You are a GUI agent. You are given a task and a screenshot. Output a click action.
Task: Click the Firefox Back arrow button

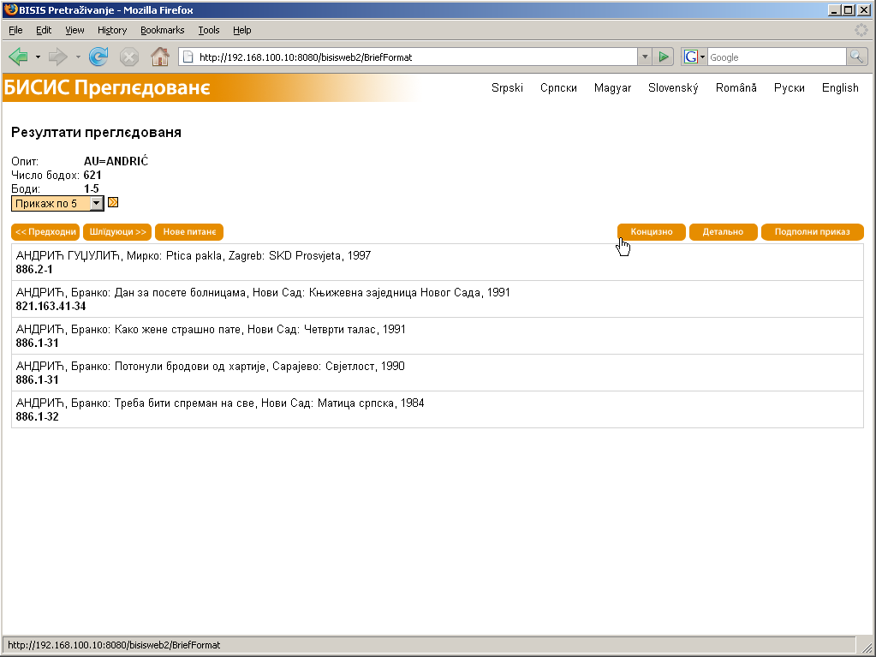coord(19,57)
